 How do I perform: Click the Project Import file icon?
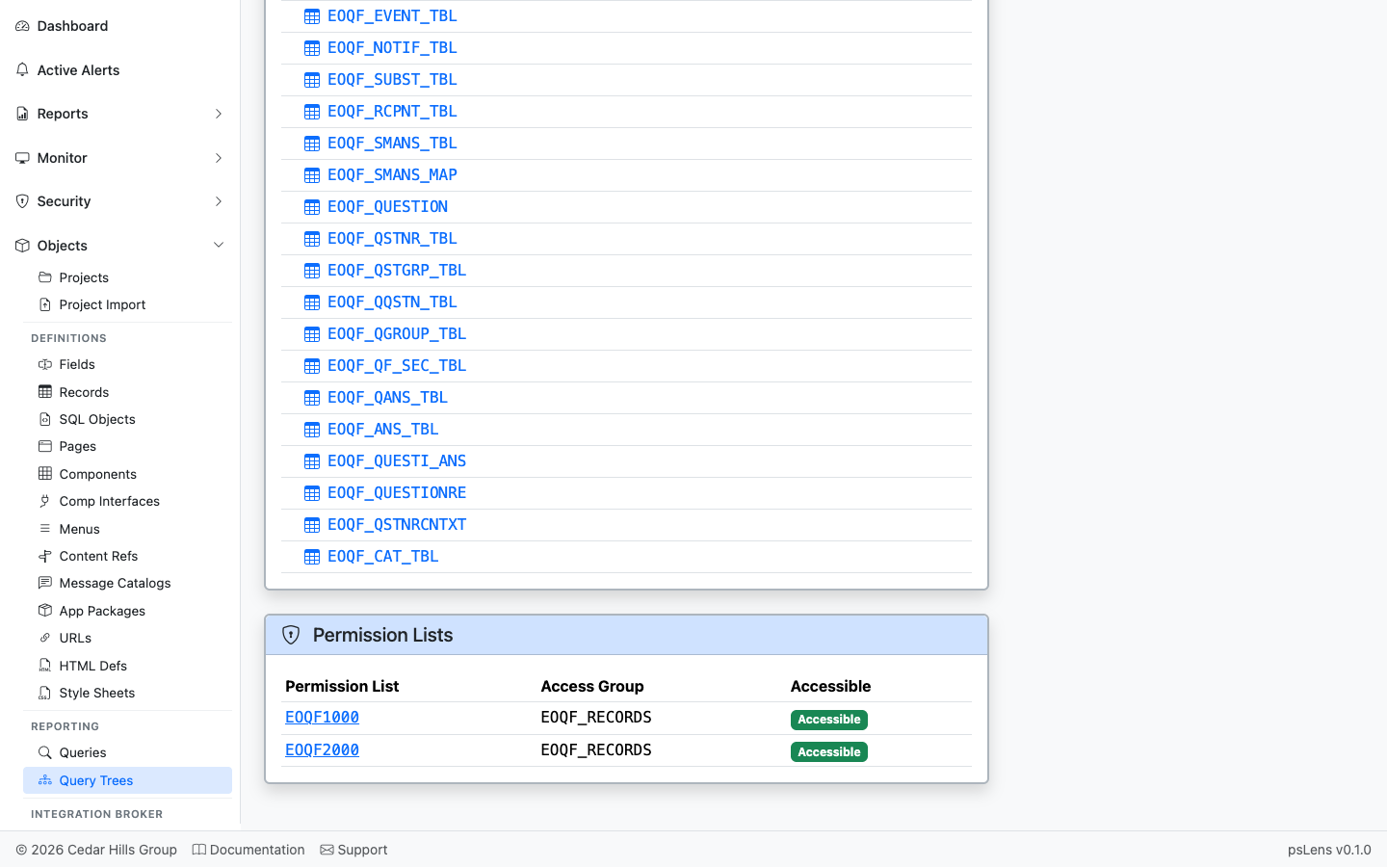pos(45,304)
